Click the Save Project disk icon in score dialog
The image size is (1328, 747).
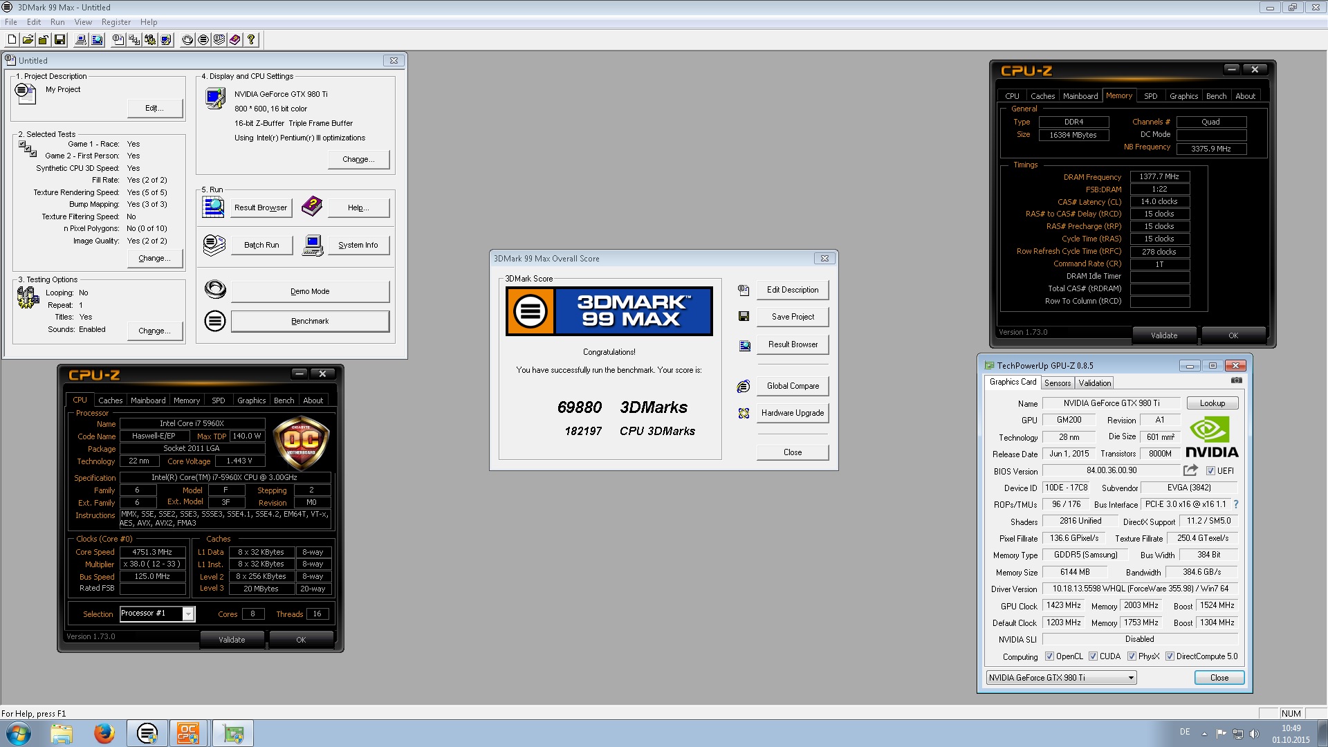point(744,316)
